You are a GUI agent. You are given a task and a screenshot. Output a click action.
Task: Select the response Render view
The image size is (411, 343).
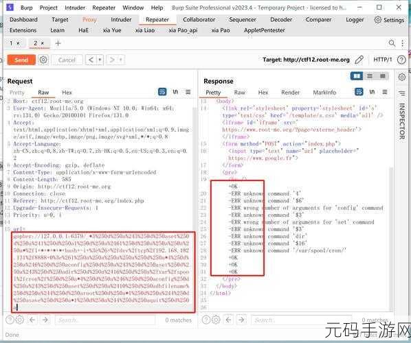291,93
